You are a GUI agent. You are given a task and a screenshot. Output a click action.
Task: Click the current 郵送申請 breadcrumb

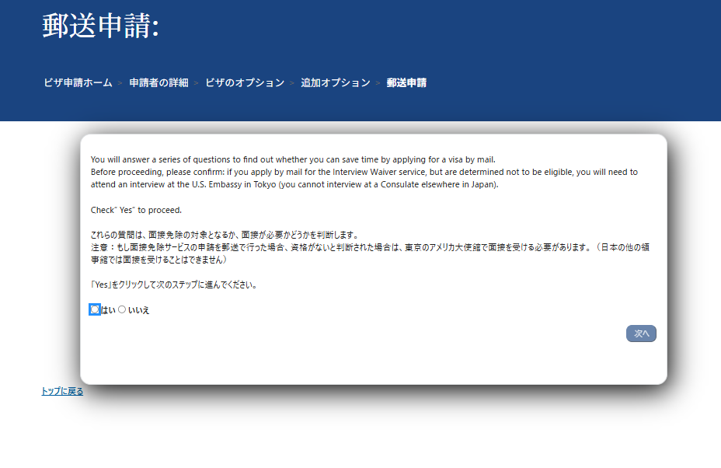point(406,82)
